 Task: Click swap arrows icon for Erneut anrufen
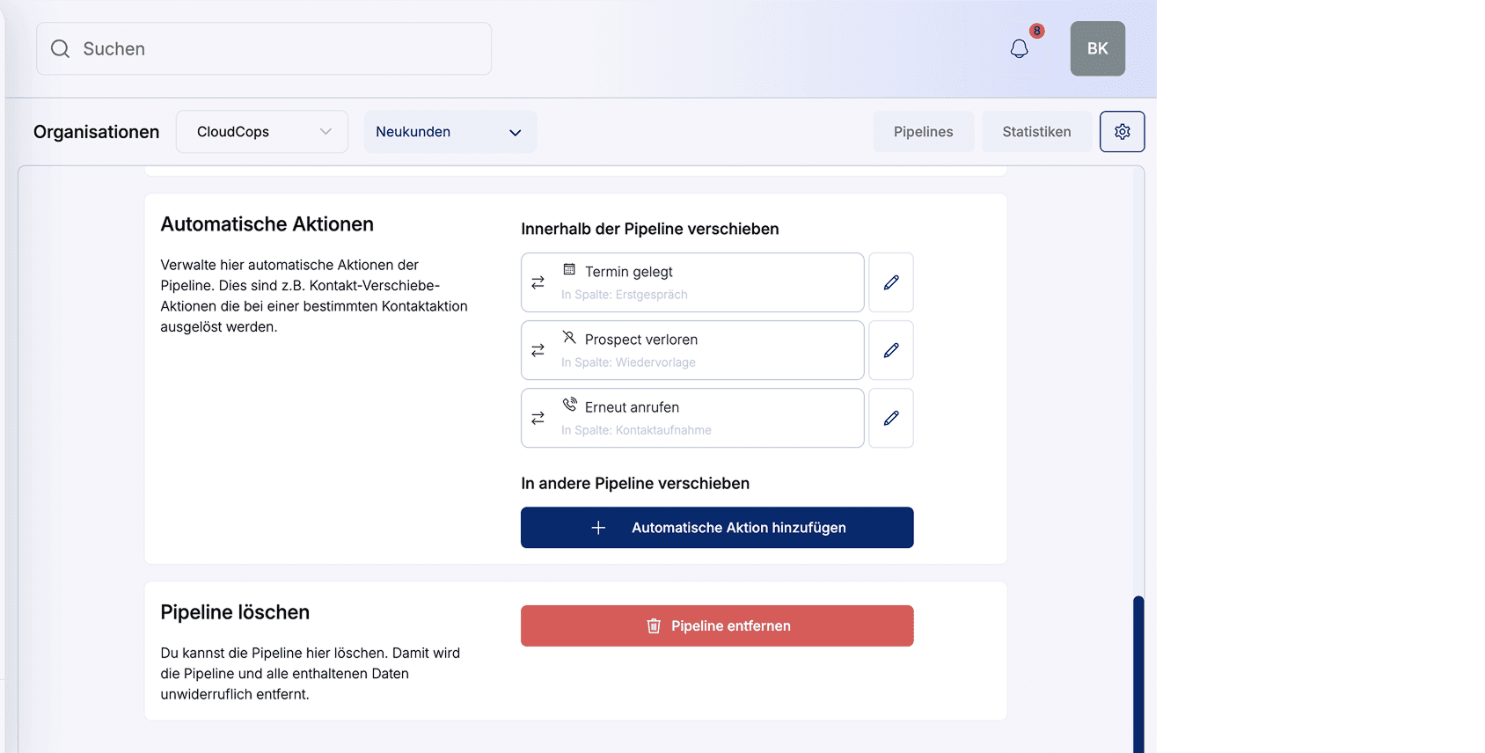coord(538,418)
